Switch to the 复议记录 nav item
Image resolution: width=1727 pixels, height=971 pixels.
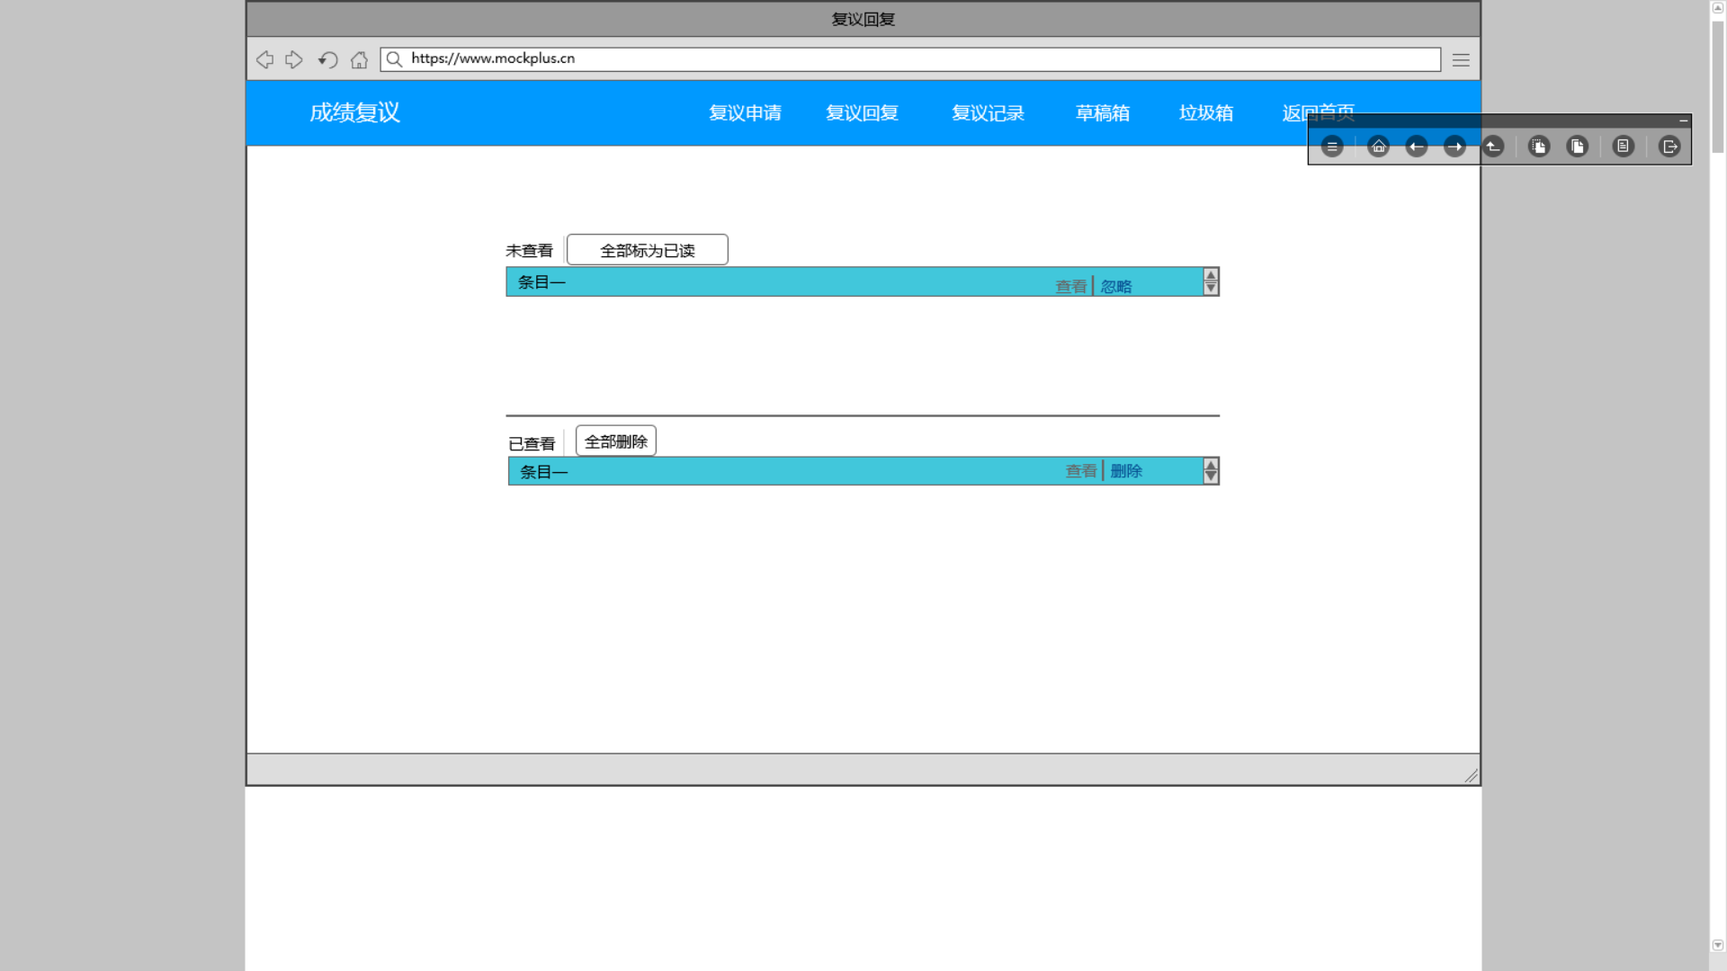tap(988, 113)
